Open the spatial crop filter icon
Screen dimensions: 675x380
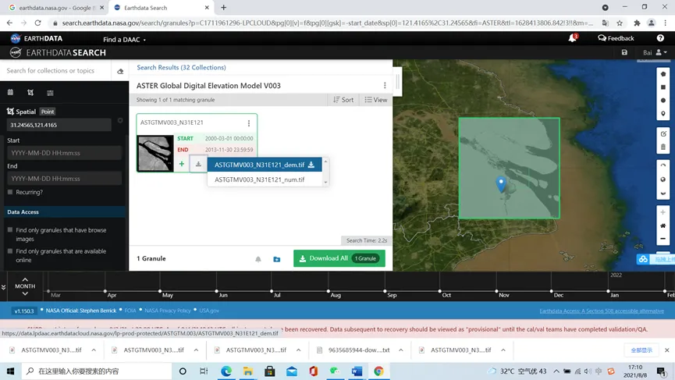pyautogui.click(x=30, y=93)
